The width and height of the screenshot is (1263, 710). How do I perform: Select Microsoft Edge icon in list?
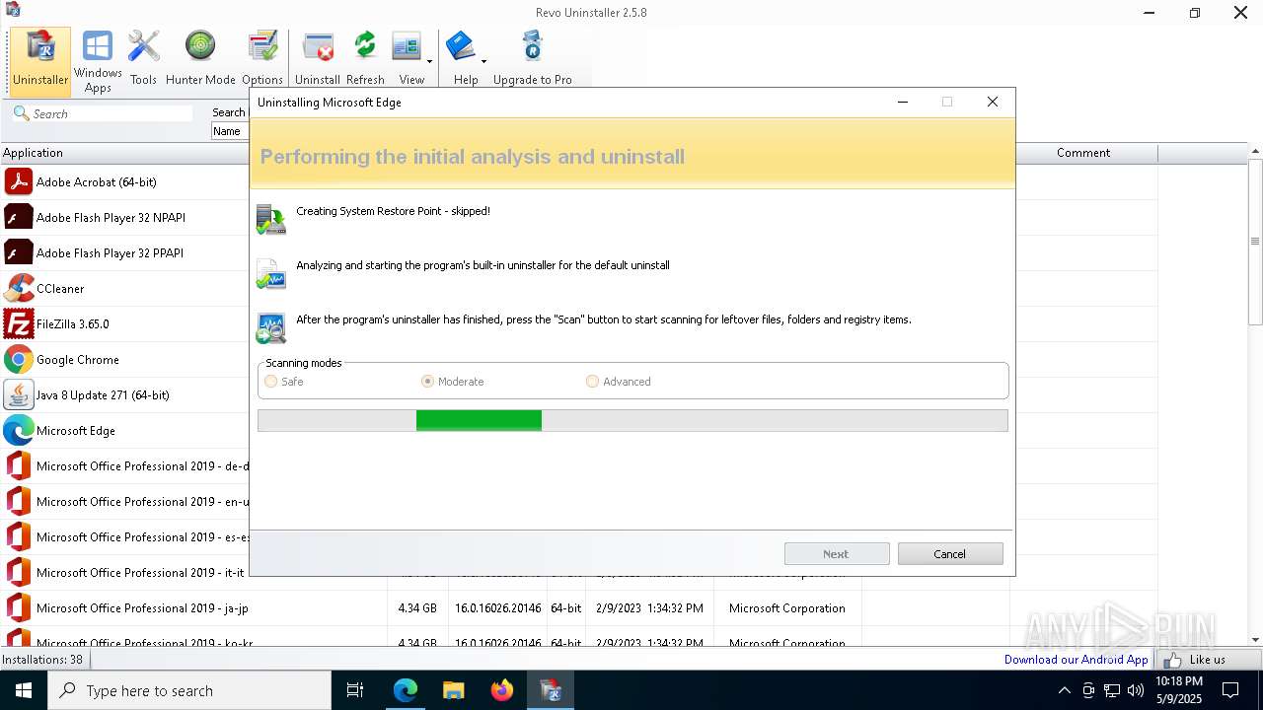click(x=19, y=430)
